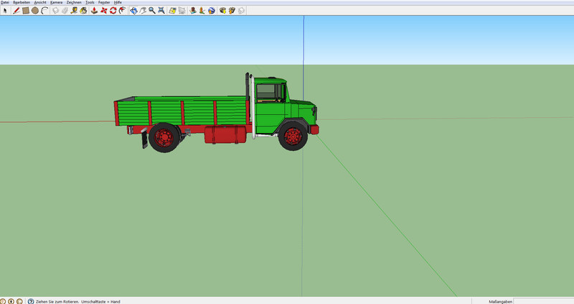
Task: Click the truck's rear wheel
Action: tap(164, 137)
